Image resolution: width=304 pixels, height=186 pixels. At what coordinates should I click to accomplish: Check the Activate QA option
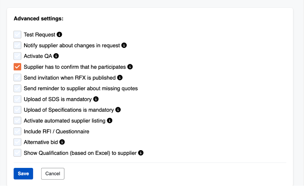click(17, 56)
